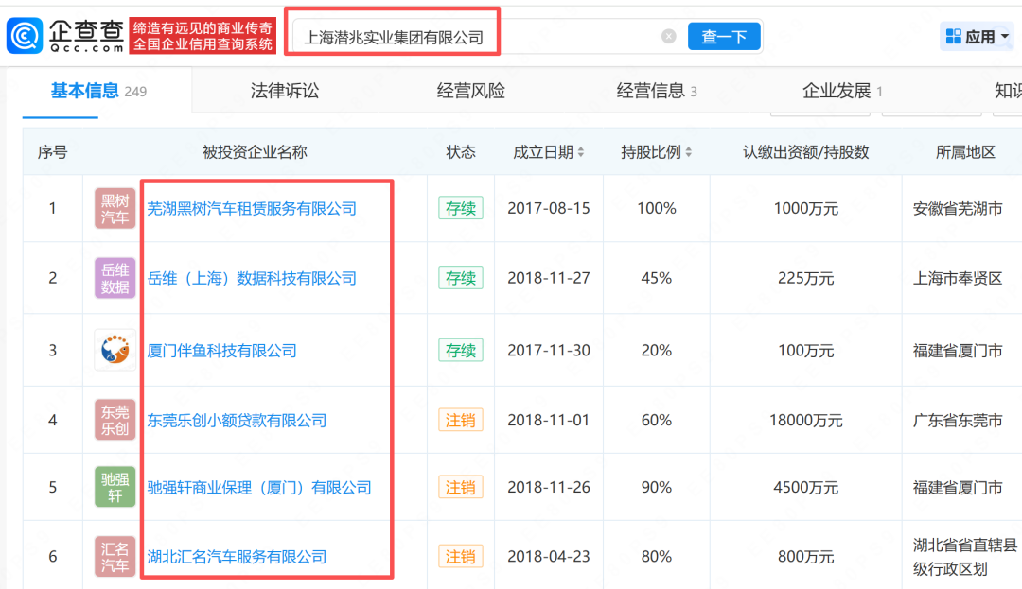1022x589 pixels.
Task: Click the 汇名汽车 company logo badge
Action: 115,556
